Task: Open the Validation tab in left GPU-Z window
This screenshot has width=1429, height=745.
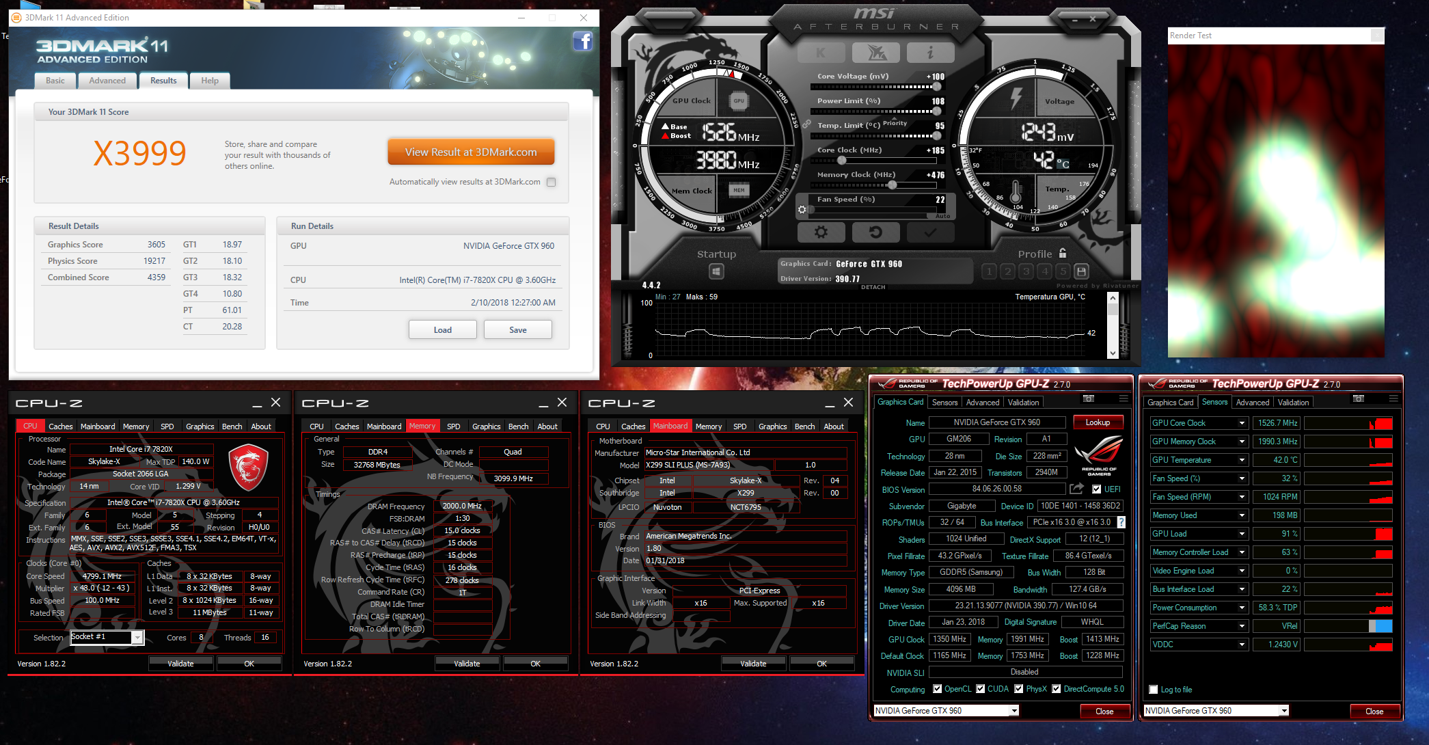Action: 1023,403
